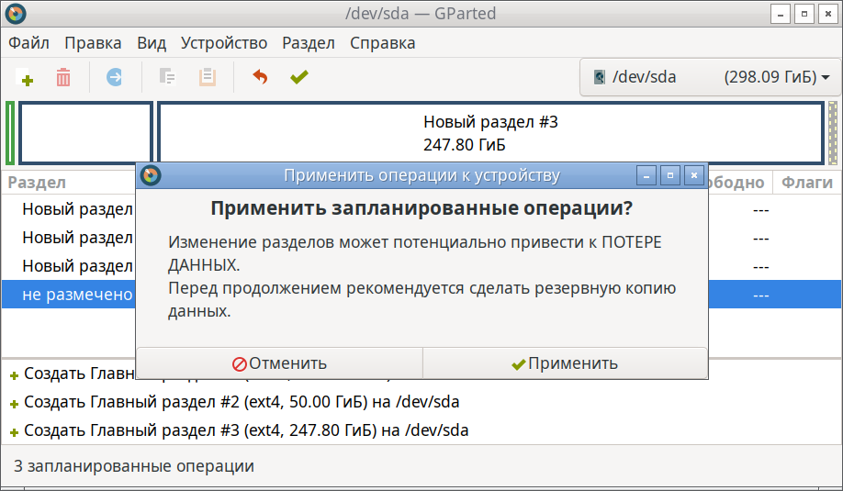Click GParted logo in main title bar
Image resolution: width=843 pixels, height=491 pixels.
click(x=16, y=14)
